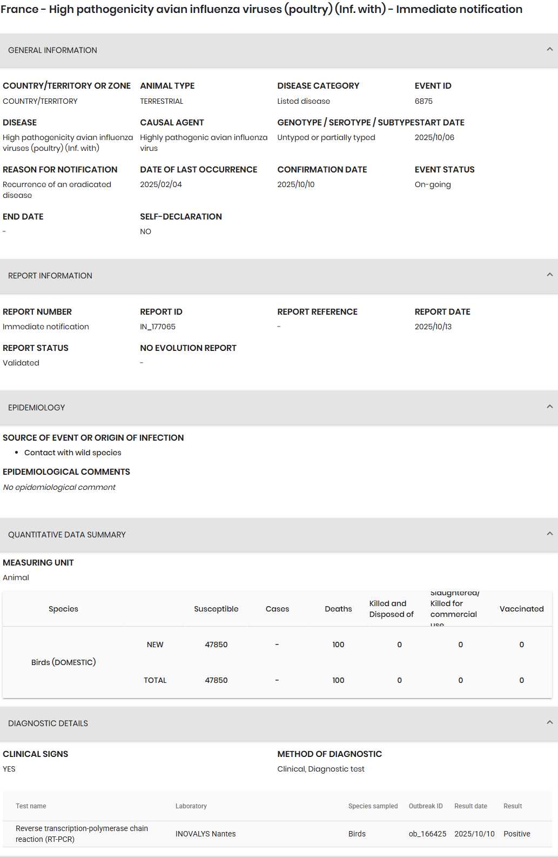The image size is (558, 857).
Task: Select the Susceptible column header
Action: tap(216, 609)
